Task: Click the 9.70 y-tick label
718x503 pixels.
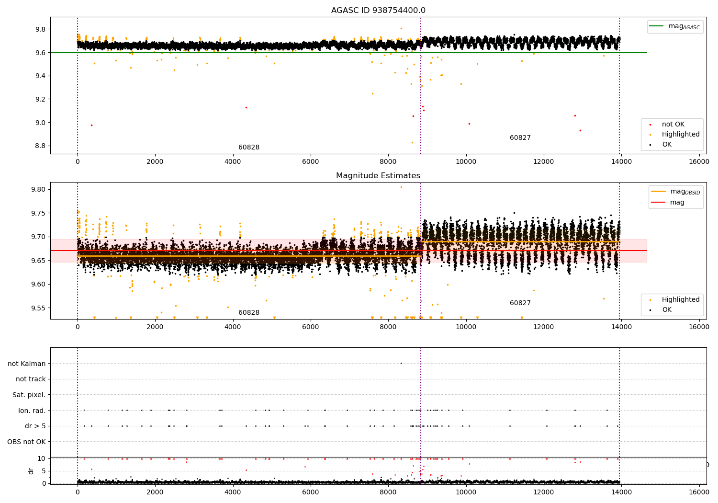Action: (x=38, y=237)
